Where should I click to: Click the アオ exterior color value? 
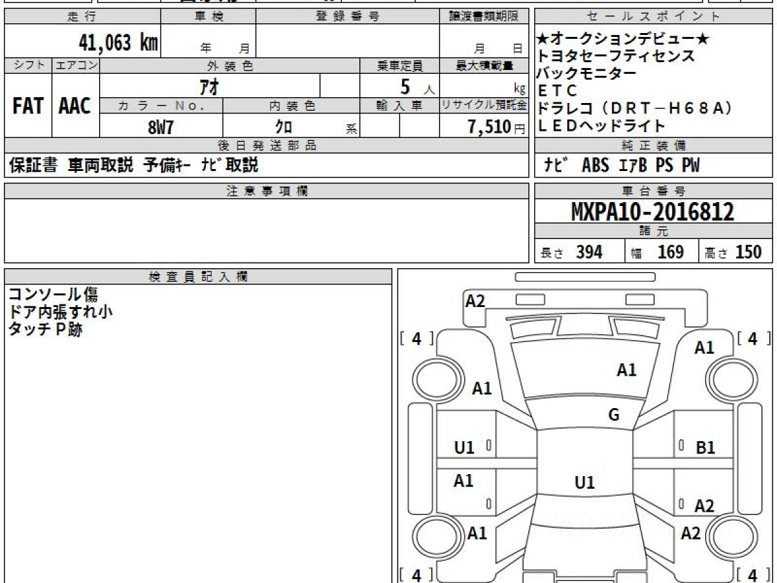(x=209, y=86)
